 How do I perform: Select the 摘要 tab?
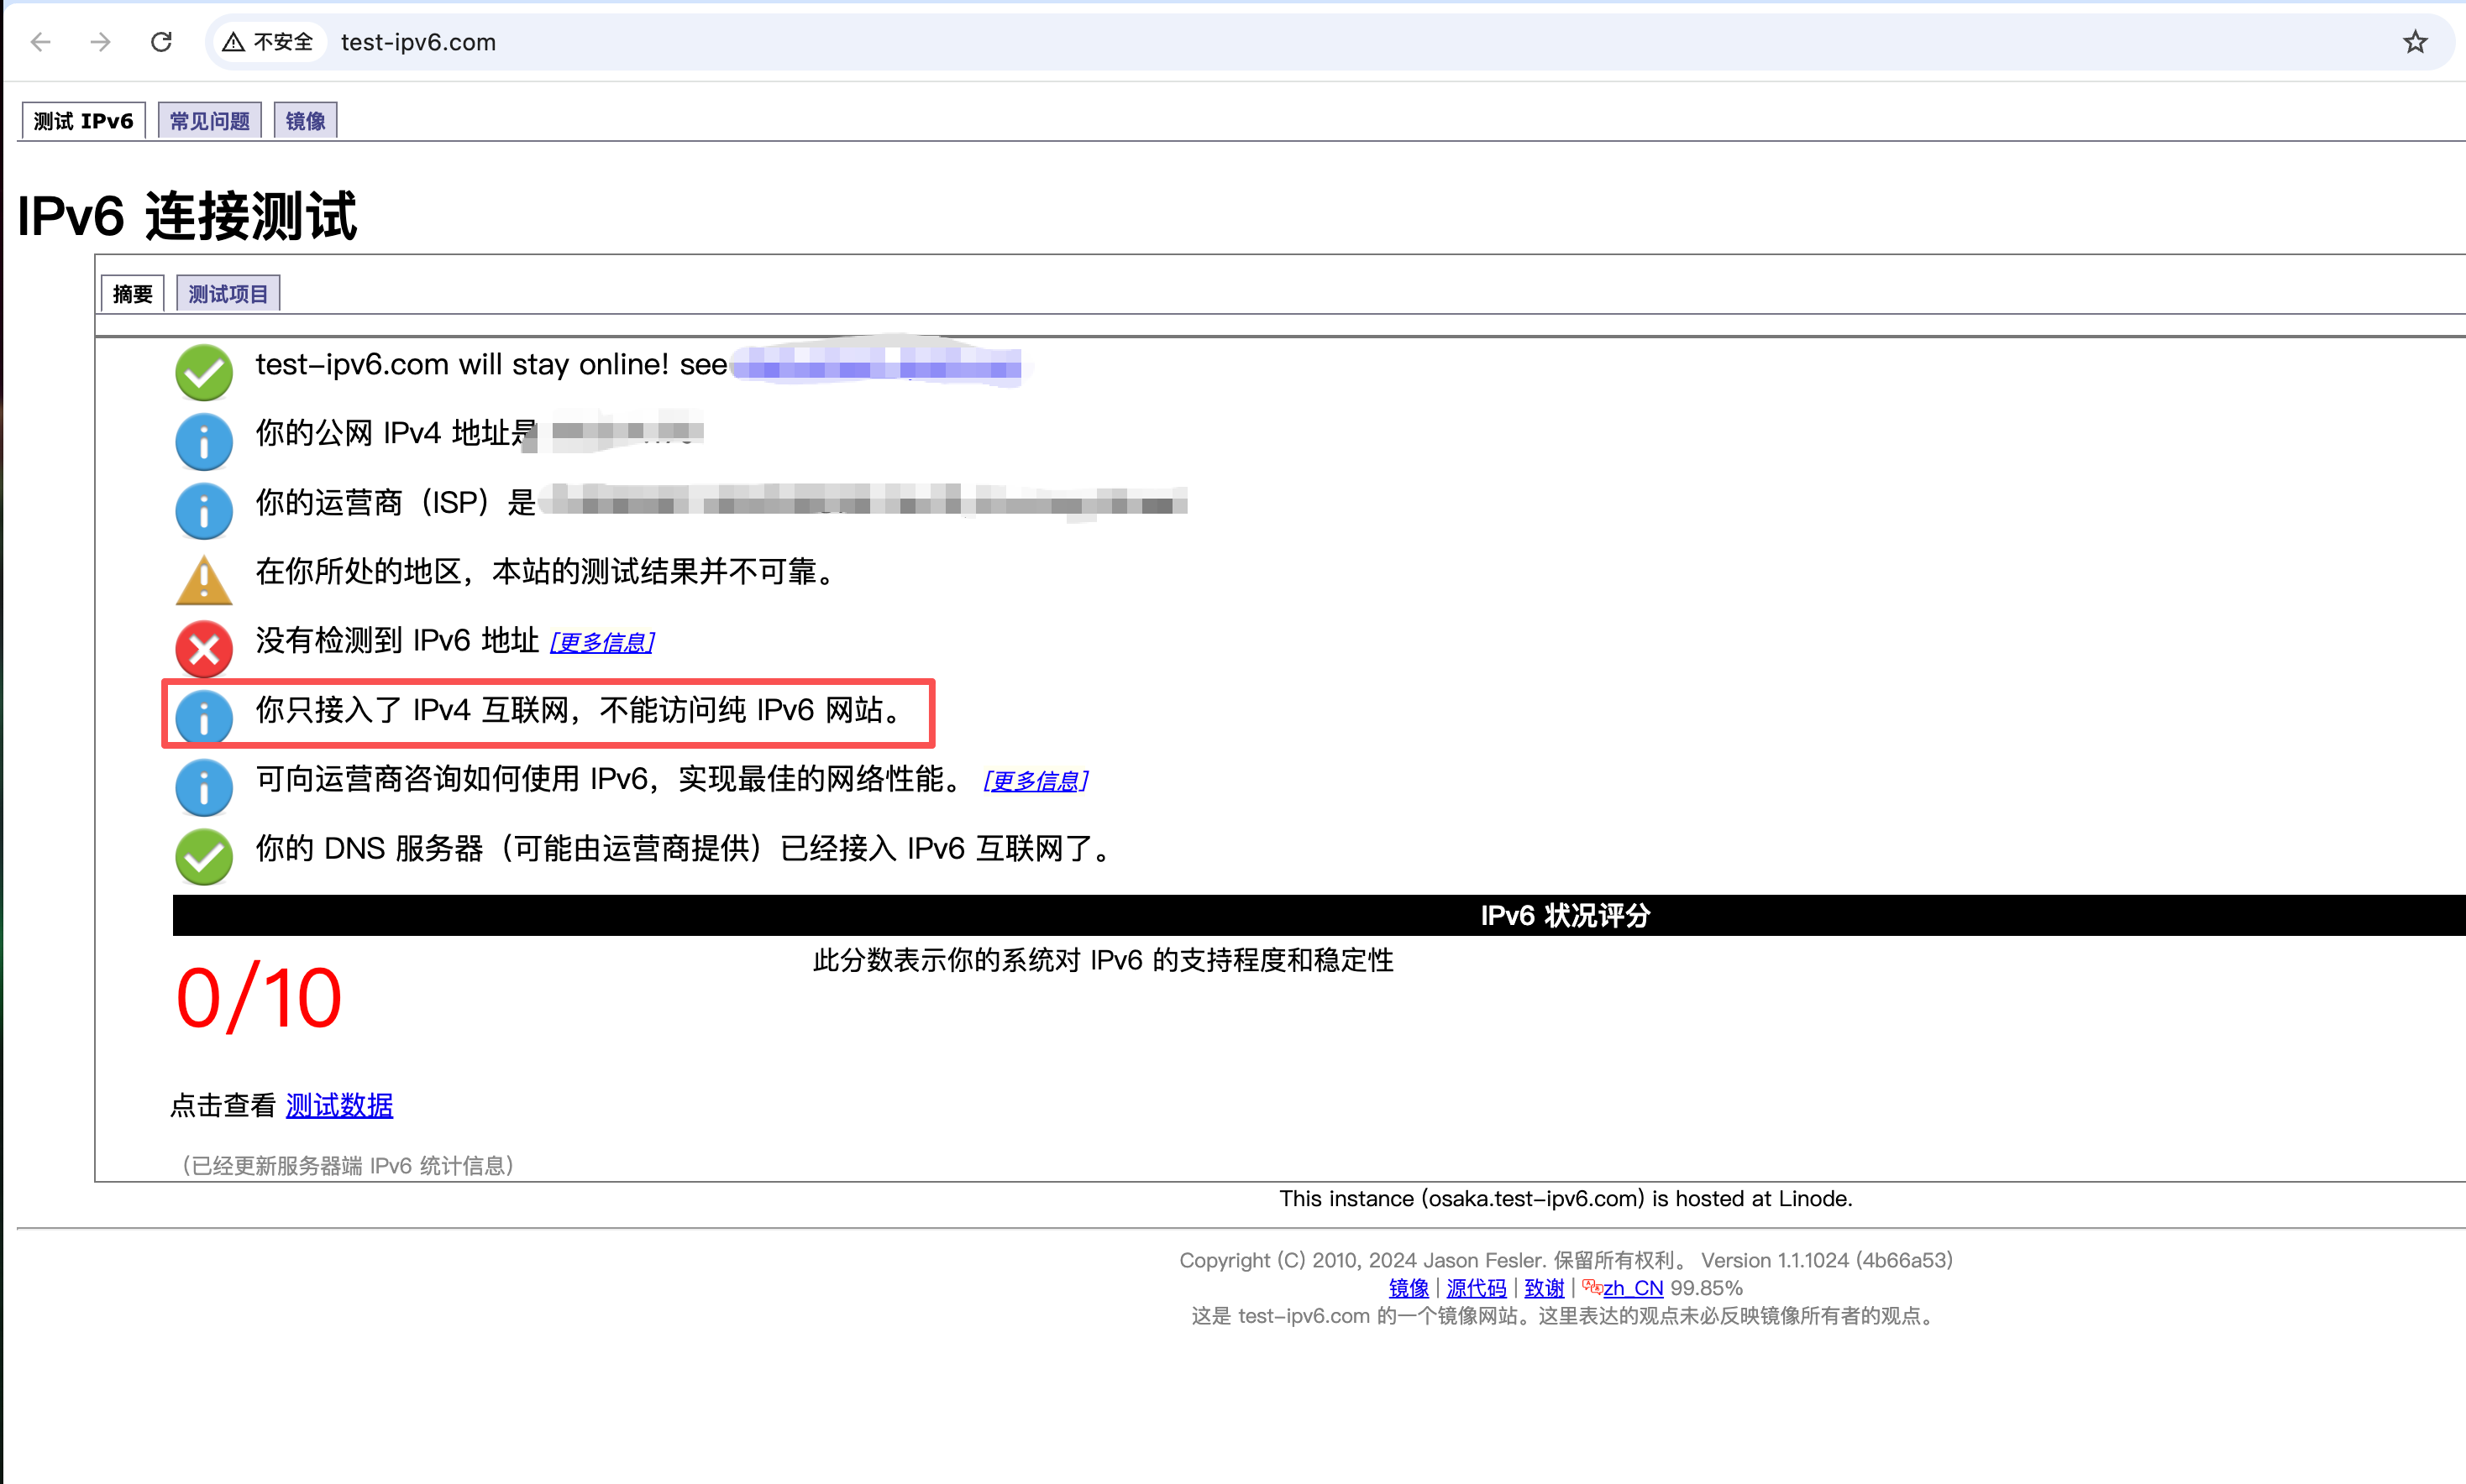click(x=132, y=294)
